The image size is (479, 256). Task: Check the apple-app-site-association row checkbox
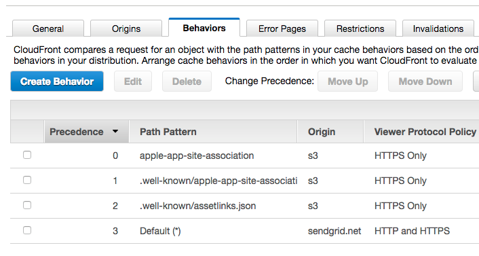tap(27, 155)
